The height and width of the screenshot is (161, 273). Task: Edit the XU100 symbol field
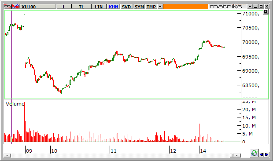38,7
